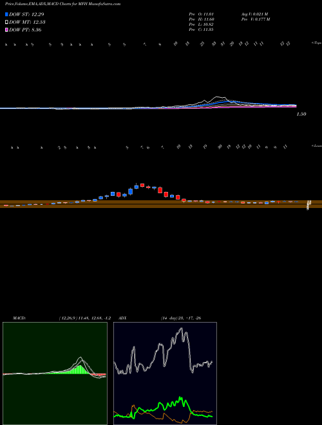
Task: Click the MACD '(12,26,9) 11.48, 12.68, -1.2' values
Action: pyautogui.click(x=84, y=318)
